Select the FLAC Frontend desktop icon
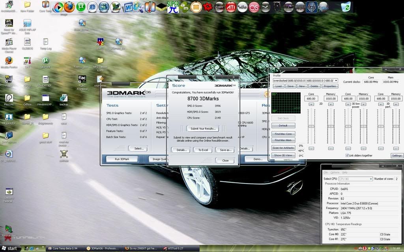The width and height of the screenshot is (404, 252). click(82, 83)
